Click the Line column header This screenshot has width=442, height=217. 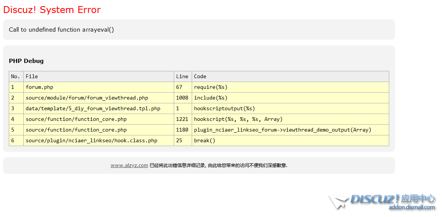click(182, 77)
